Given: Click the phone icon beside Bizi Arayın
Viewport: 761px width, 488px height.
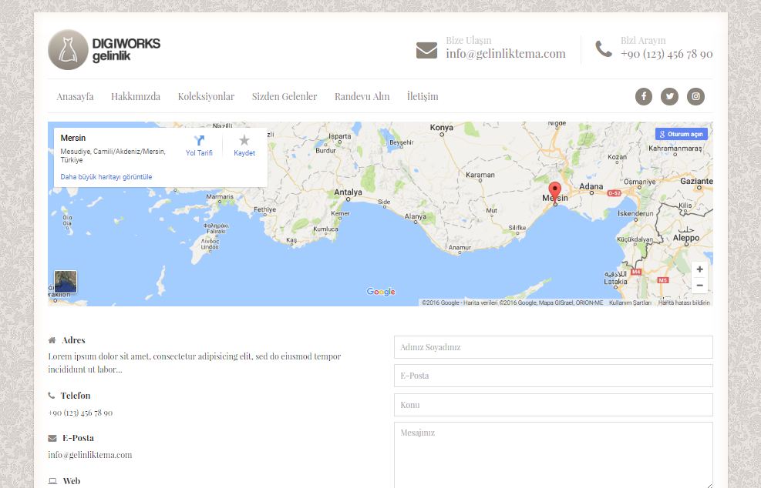Looking at the screenshot, I should 604,48.
